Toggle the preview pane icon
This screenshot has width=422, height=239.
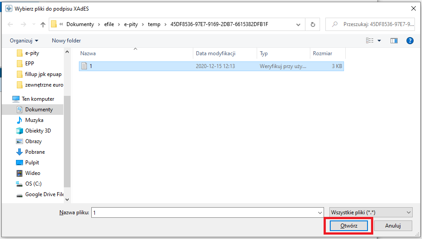394,41
